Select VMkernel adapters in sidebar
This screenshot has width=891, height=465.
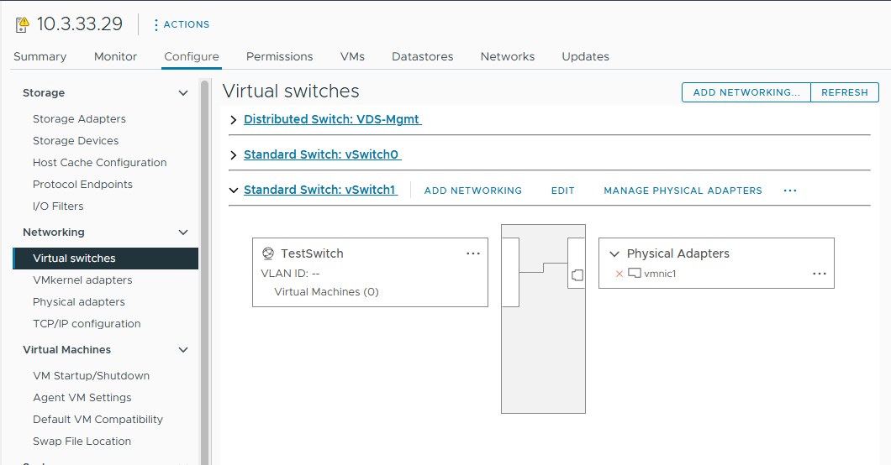tap(82, 280)
